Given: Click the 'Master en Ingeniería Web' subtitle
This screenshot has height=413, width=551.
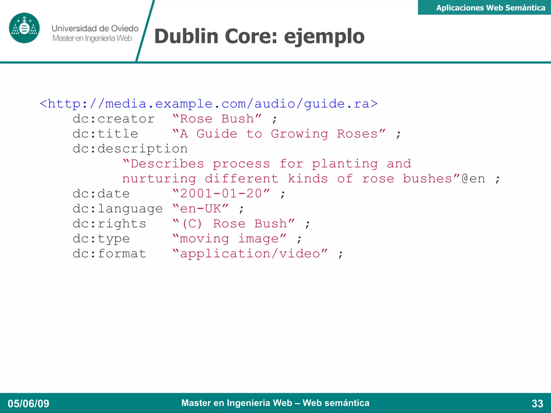Looking at the screenshot, I should [x=92, y=38].
